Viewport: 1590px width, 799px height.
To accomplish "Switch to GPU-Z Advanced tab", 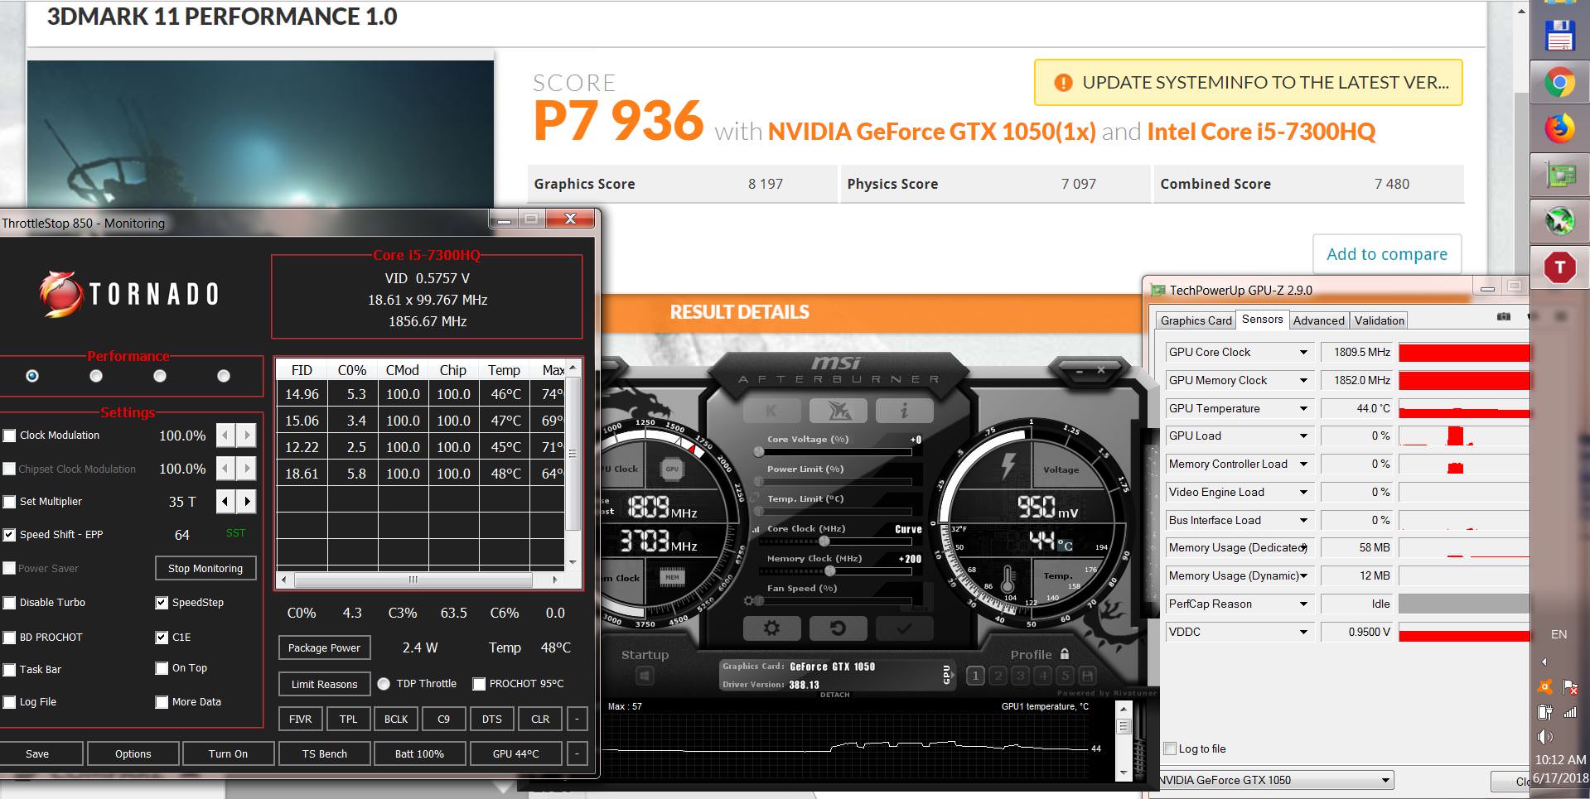I will pyautogui.click(x=1318, y=320).
